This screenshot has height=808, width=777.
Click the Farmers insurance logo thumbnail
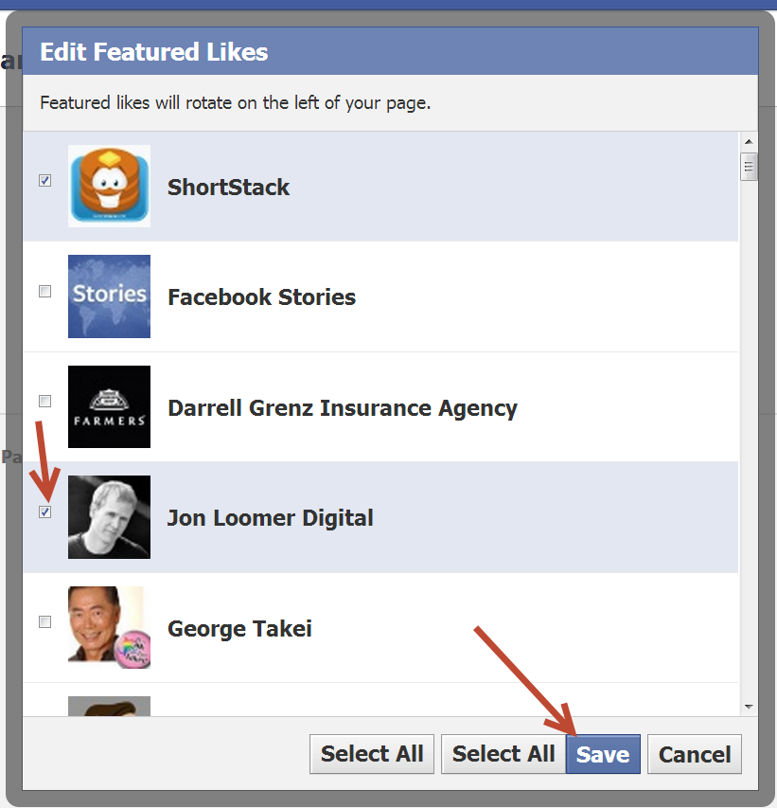click(109, 406)
